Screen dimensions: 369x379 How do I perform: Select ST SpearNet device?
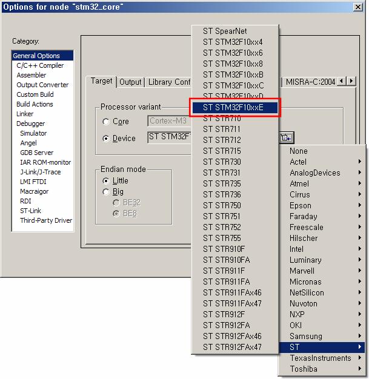(x=235, y=31)
